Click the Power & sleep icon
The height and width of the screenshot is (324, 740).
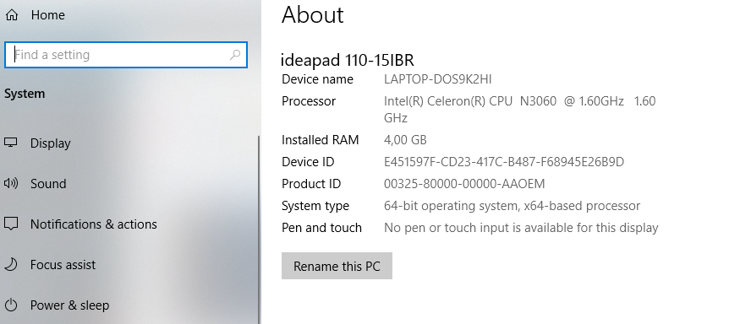tap(11, 305)
